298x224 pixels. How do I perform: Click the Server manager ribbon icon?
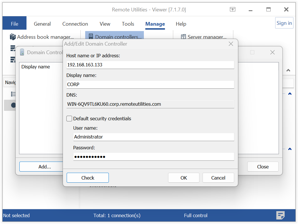click(183, 37)
